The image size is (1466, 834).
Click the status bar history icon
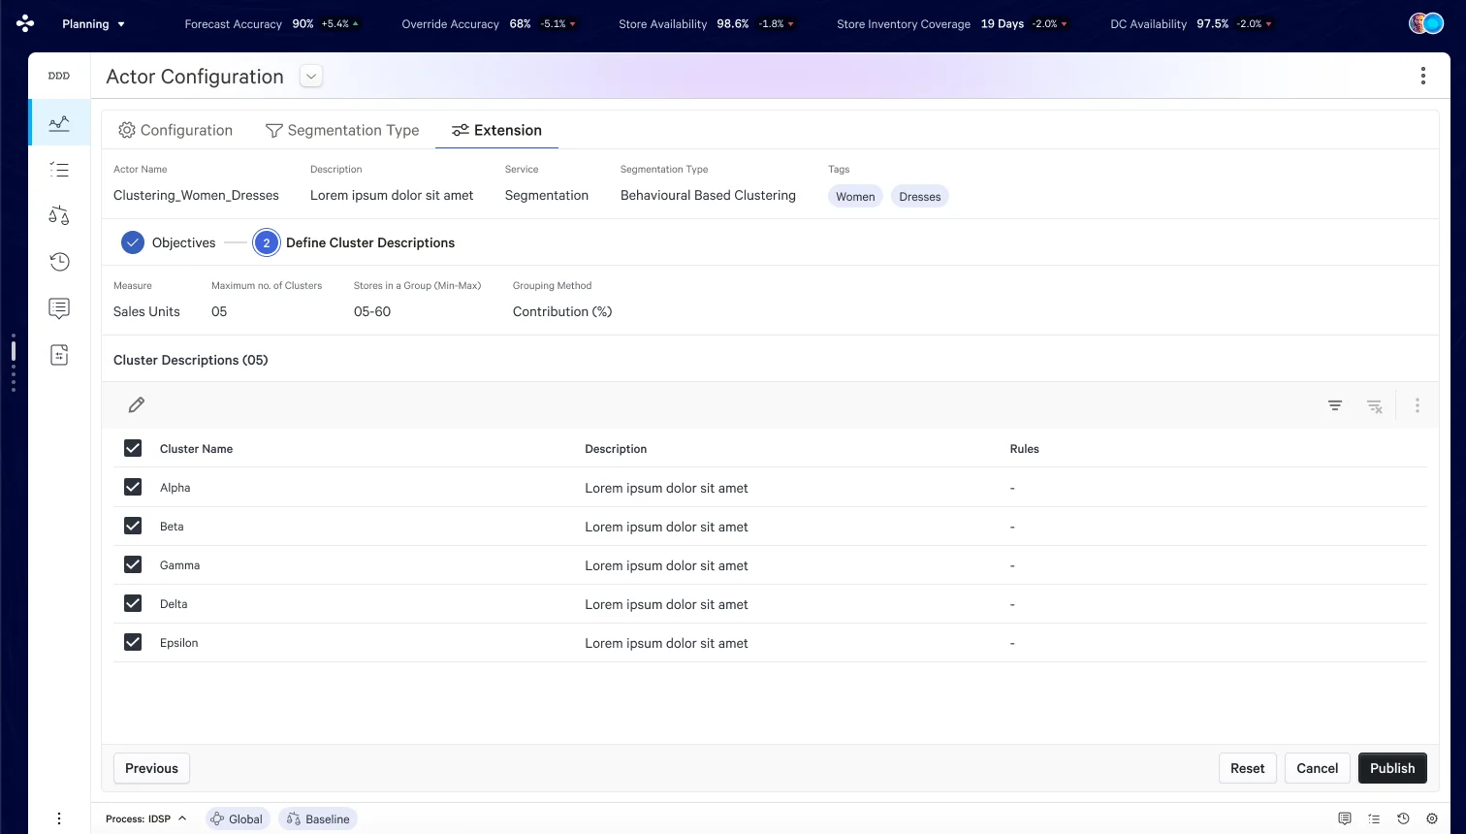pos(1403,818)
